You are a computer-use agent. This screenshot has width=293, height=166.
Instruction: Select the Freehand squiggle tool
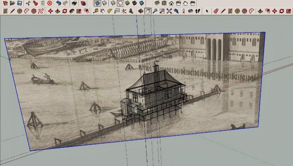[x=41, y=11]
